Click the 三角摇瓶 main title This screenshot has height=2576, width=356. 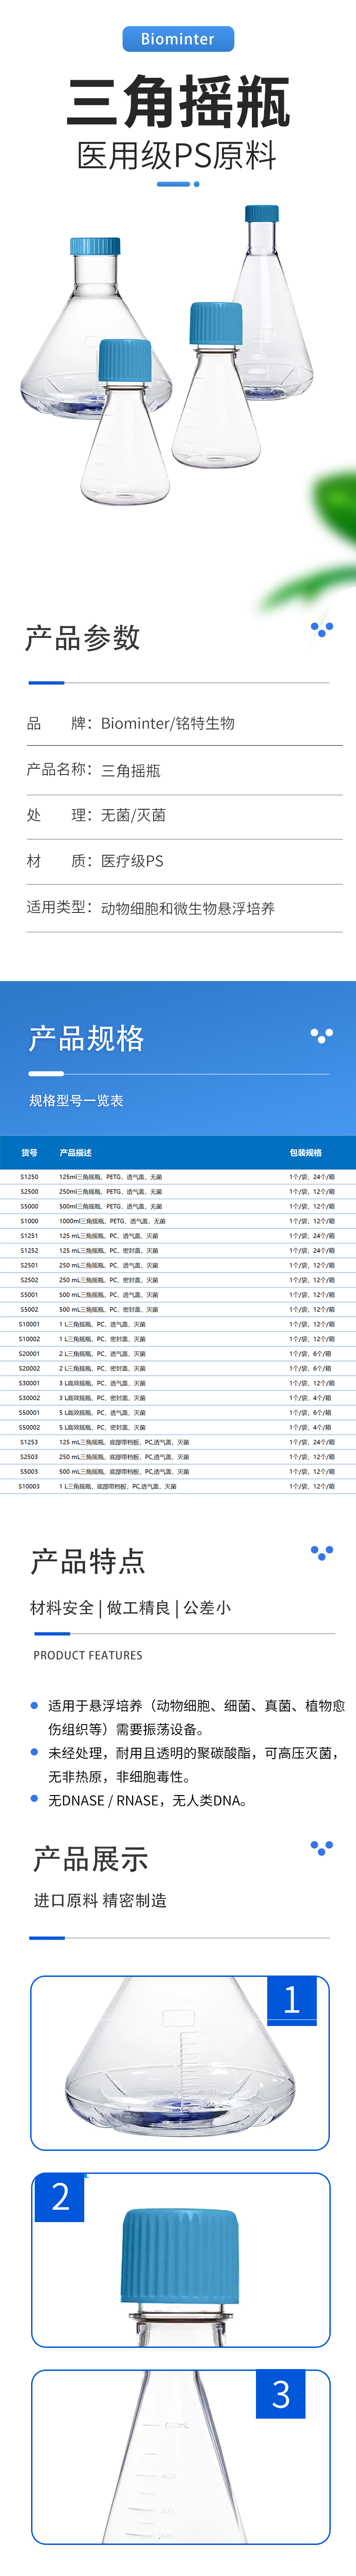point(178,102)
